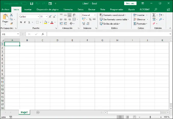Save the workbook with the floppy disk icon
Viewport: 173px width, 119px height.
click(31, 4)
